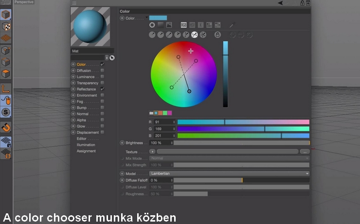Click the L-shaped axis tool in left toolbar
360x224 pixels.
[x=6, y=88]
